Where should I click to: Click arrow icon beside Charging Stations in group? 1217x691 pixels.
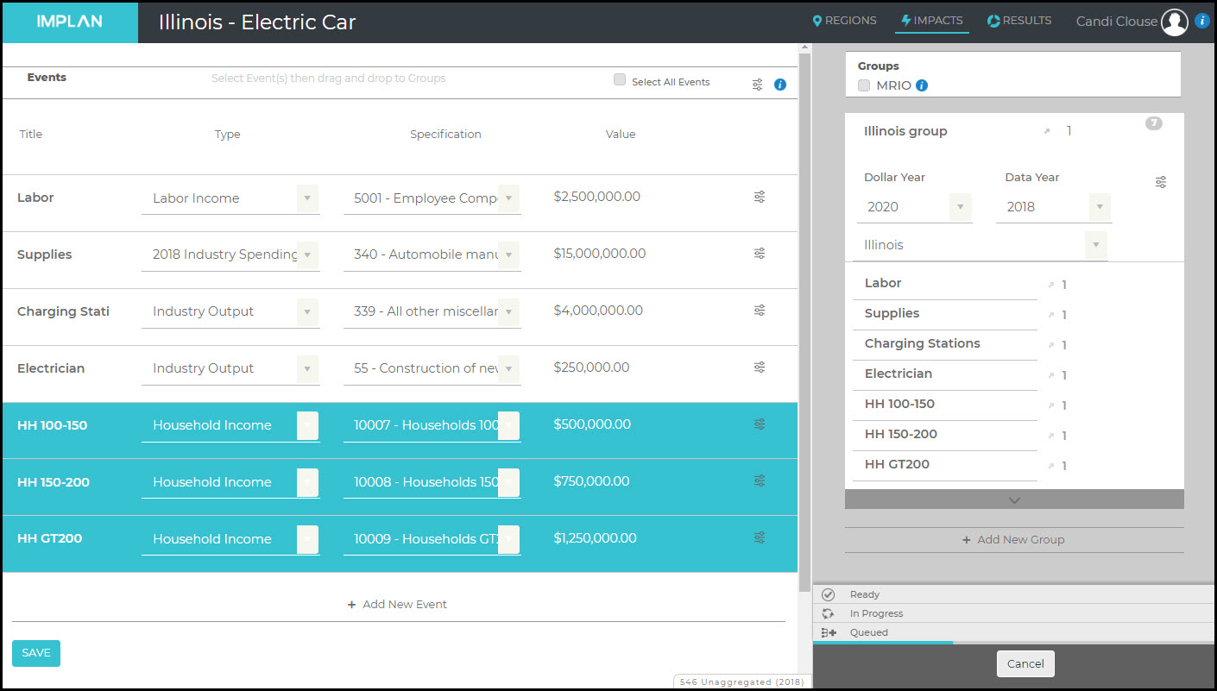(x=1051, y=345)
